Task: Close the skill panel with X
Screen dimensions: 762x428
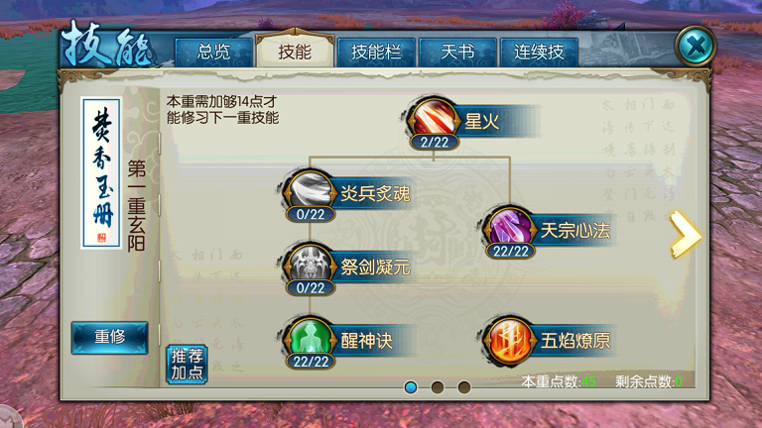Action: tap(696, 47)
